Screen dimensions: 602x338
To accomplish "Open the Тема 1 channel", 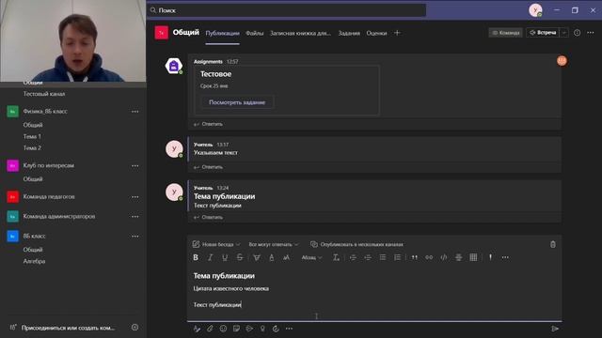I will (x=32, y=136).
